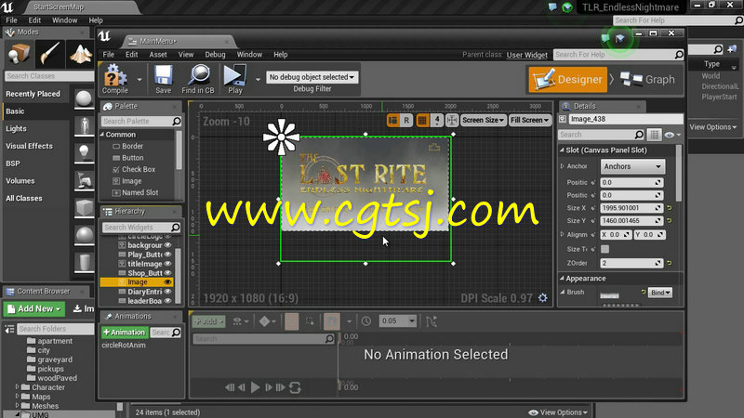Toggle visibility of Shop_Butt widget
This screenshot has width=744, height=418.
tap(167, 273)
